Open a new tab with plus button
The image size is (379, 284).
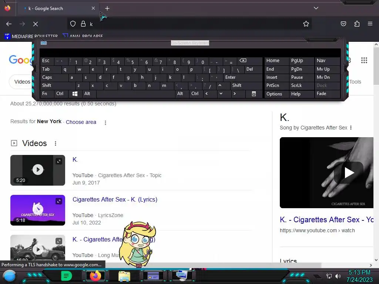point(107,8)
